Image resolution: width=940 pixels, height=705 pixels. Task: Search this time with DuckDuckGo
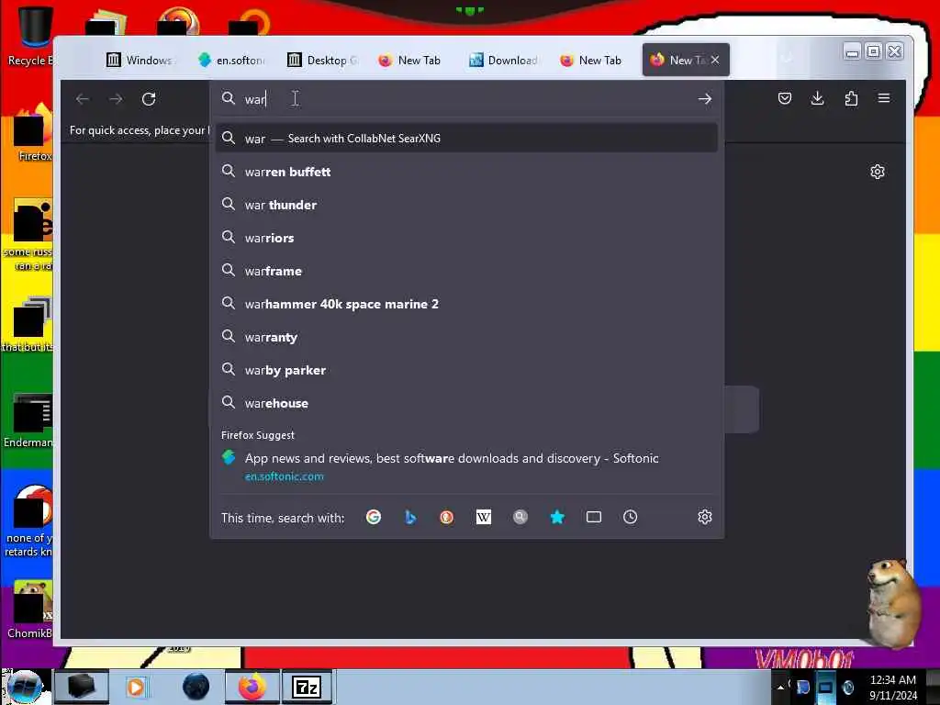[447, 517]
